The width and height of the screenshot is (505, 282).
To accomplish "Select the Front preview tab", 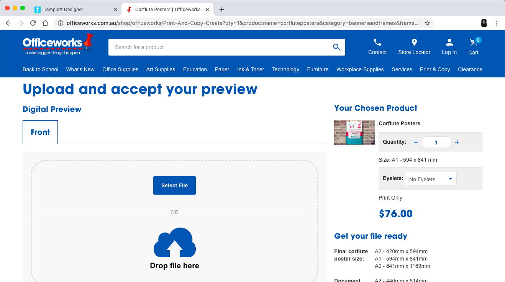I will 40,132.
